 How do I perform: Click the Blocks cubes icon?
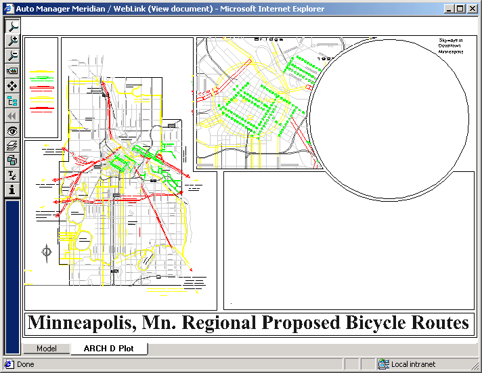(x=12, y=160)
